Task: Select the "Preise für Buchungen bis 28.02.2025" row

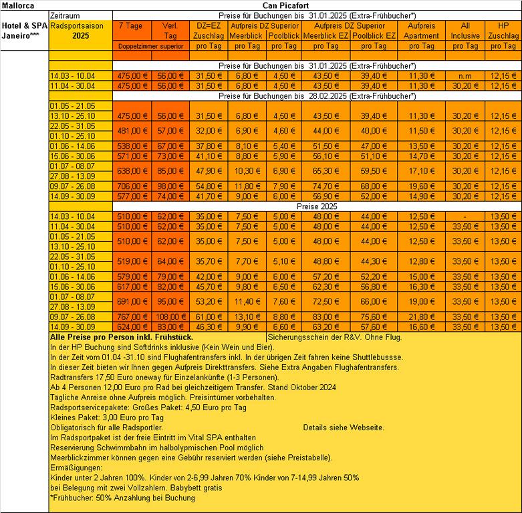Action: (x=317, y=96)
